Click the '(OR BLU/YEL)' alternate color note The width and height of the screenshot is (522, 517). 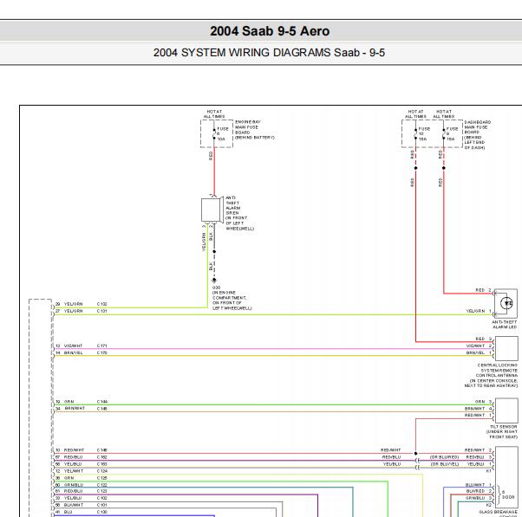tap(445, 464)
